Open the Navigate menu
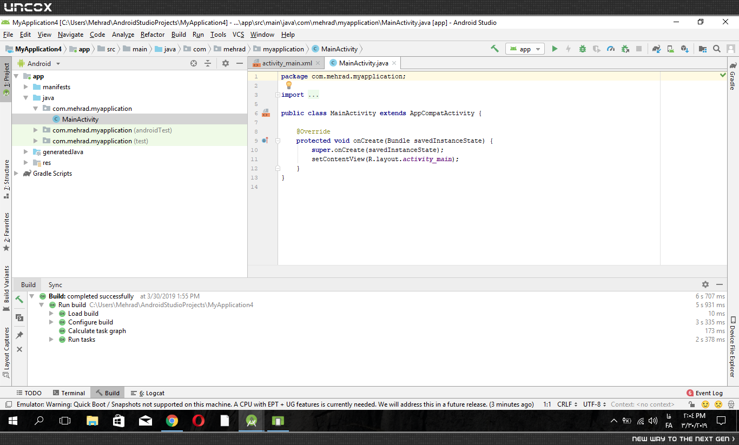The width and height of the screenshot is (739, 445). (70, 35)
